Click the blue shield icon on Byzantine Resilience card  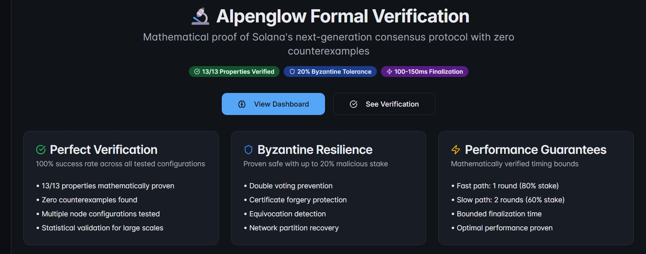(x=248, y=150)
